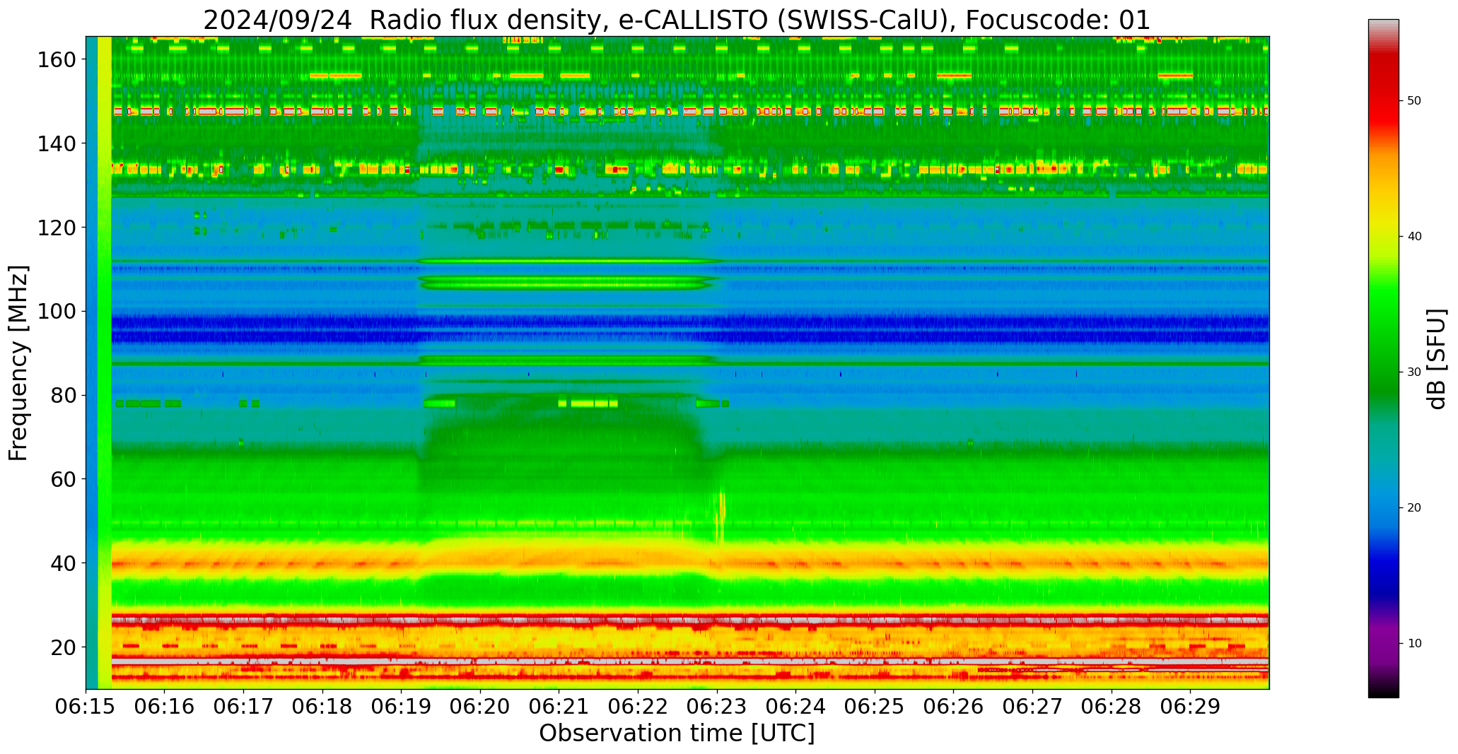Click the 40 tick on colorbar

(x=1414, y=237)
